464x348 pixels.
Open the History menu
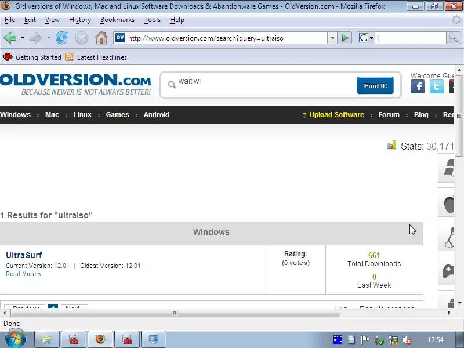coord(79,20)
